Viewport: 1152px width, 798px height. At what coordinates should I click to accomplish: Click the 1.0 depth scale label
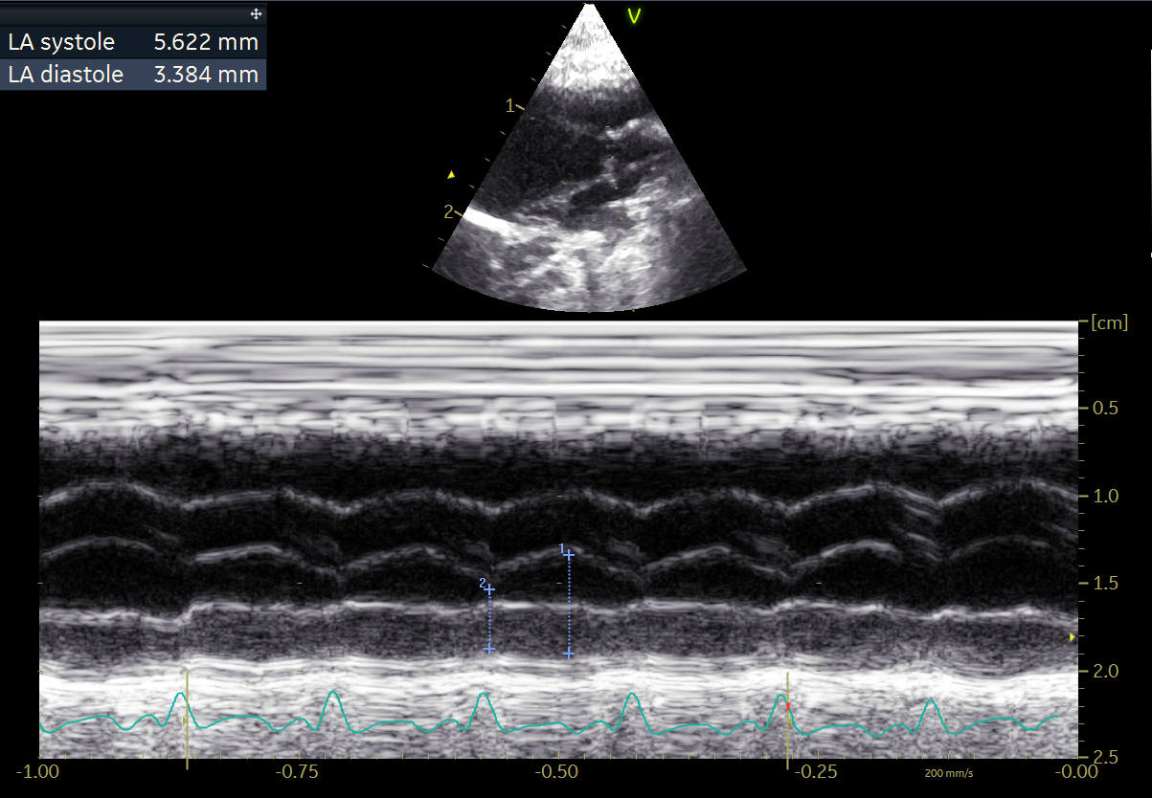(1106, 496)
